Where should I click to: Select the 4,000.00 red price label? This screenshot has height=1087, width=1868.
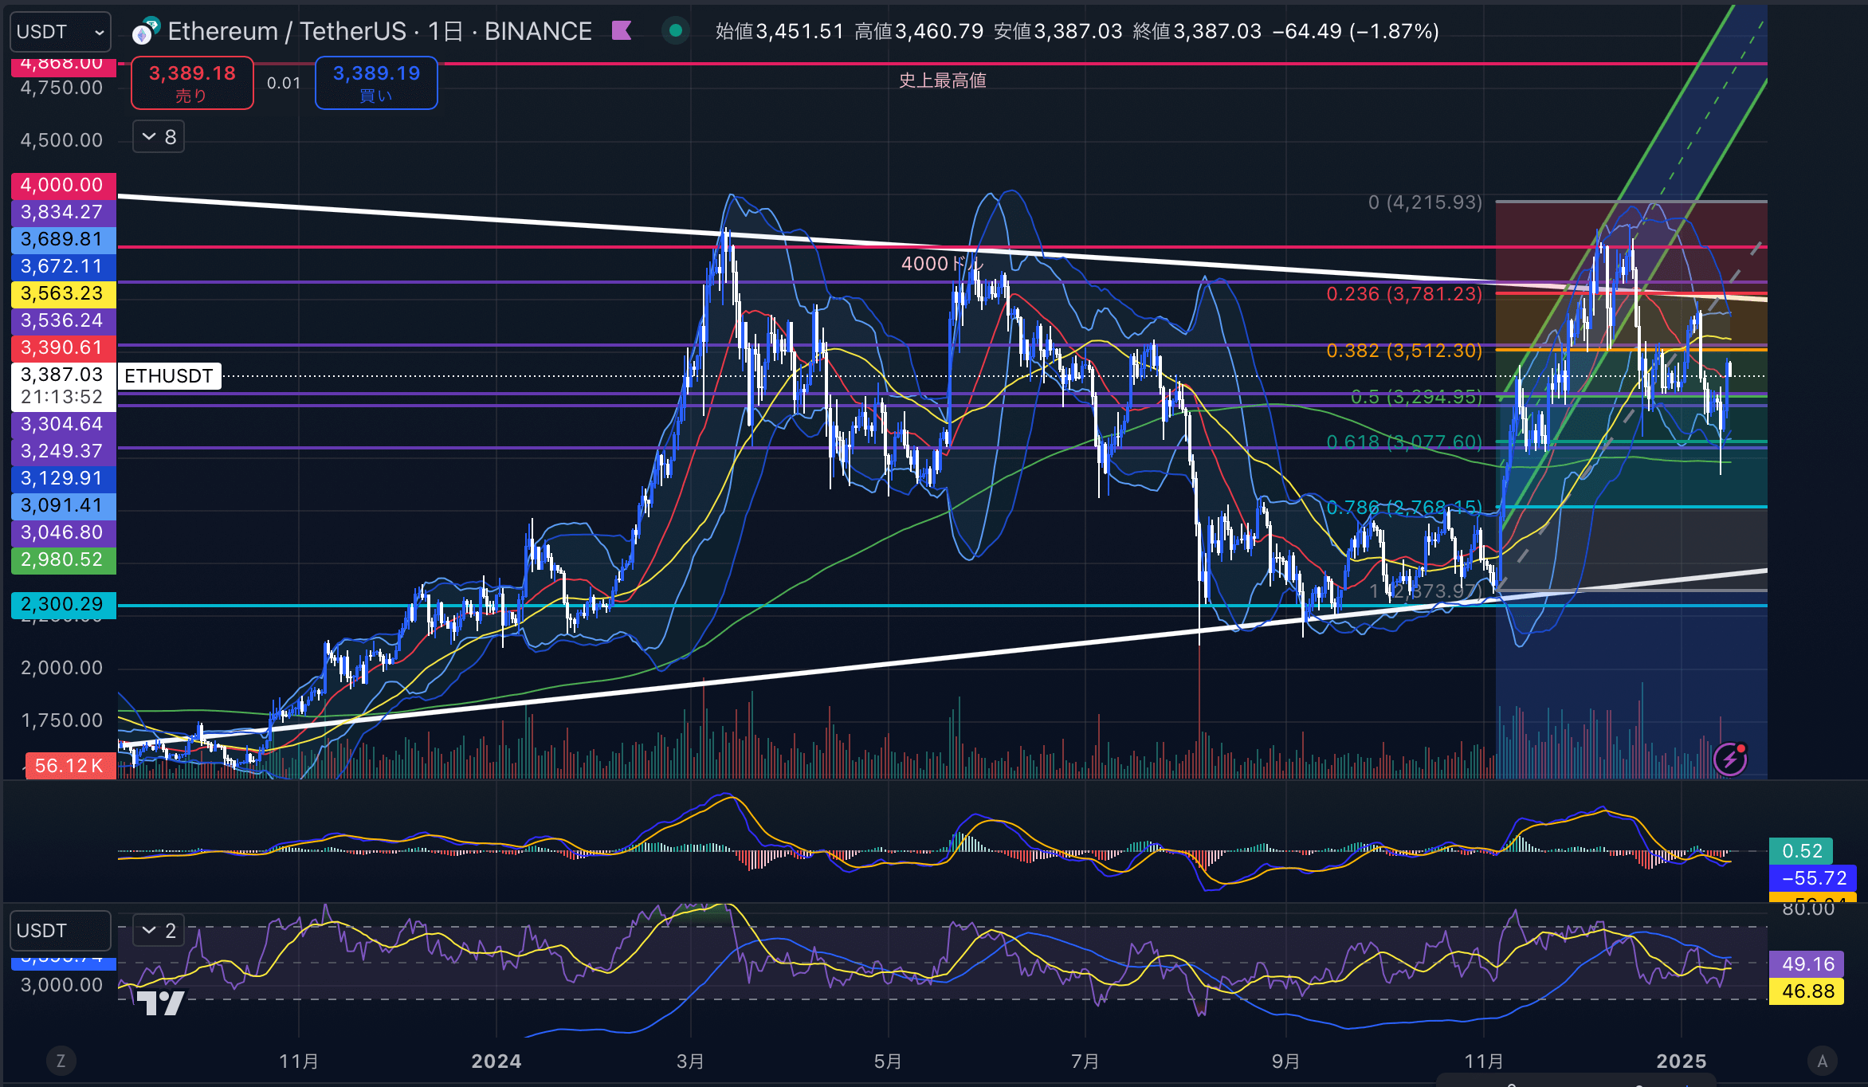(63, 185)
